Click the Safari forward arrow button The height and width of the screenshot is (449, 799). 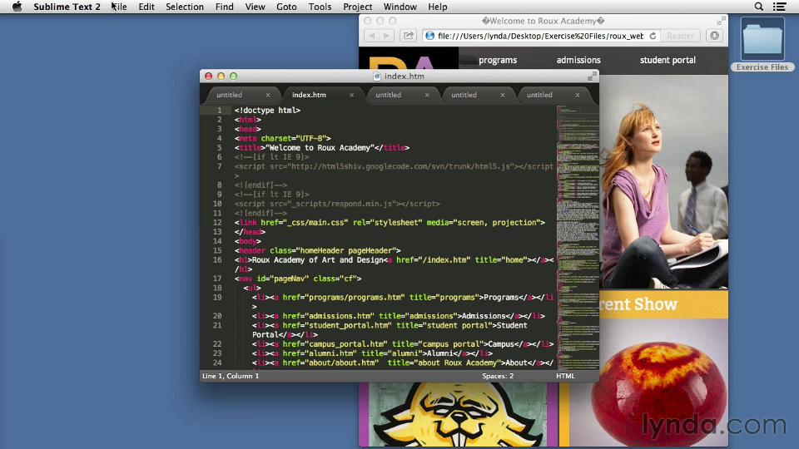point(386,36)
